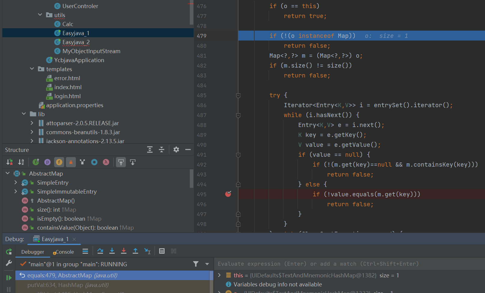Toggle Show Inherited members
The height and width of the screenshot is (293, 485).
click(36, 162)
